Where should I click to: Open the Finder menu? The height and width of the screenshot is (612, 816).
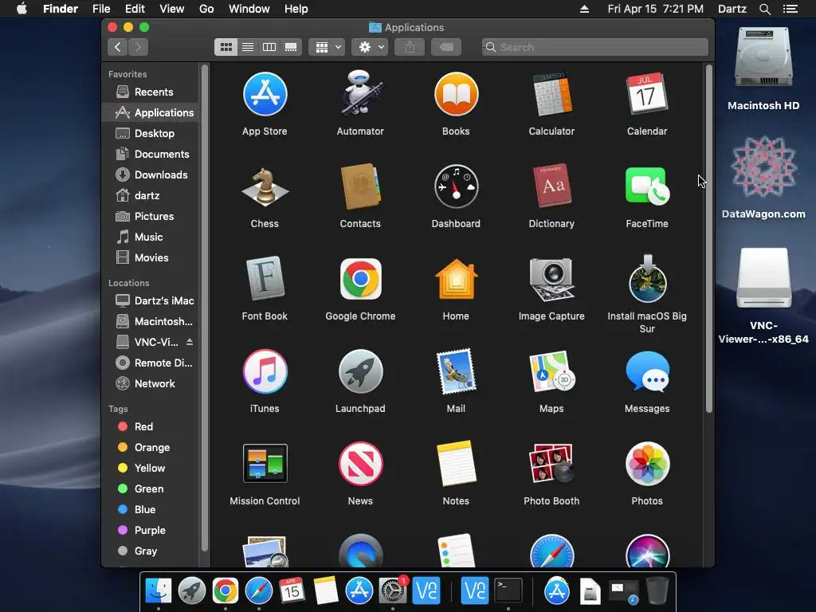tap(61, 9)
